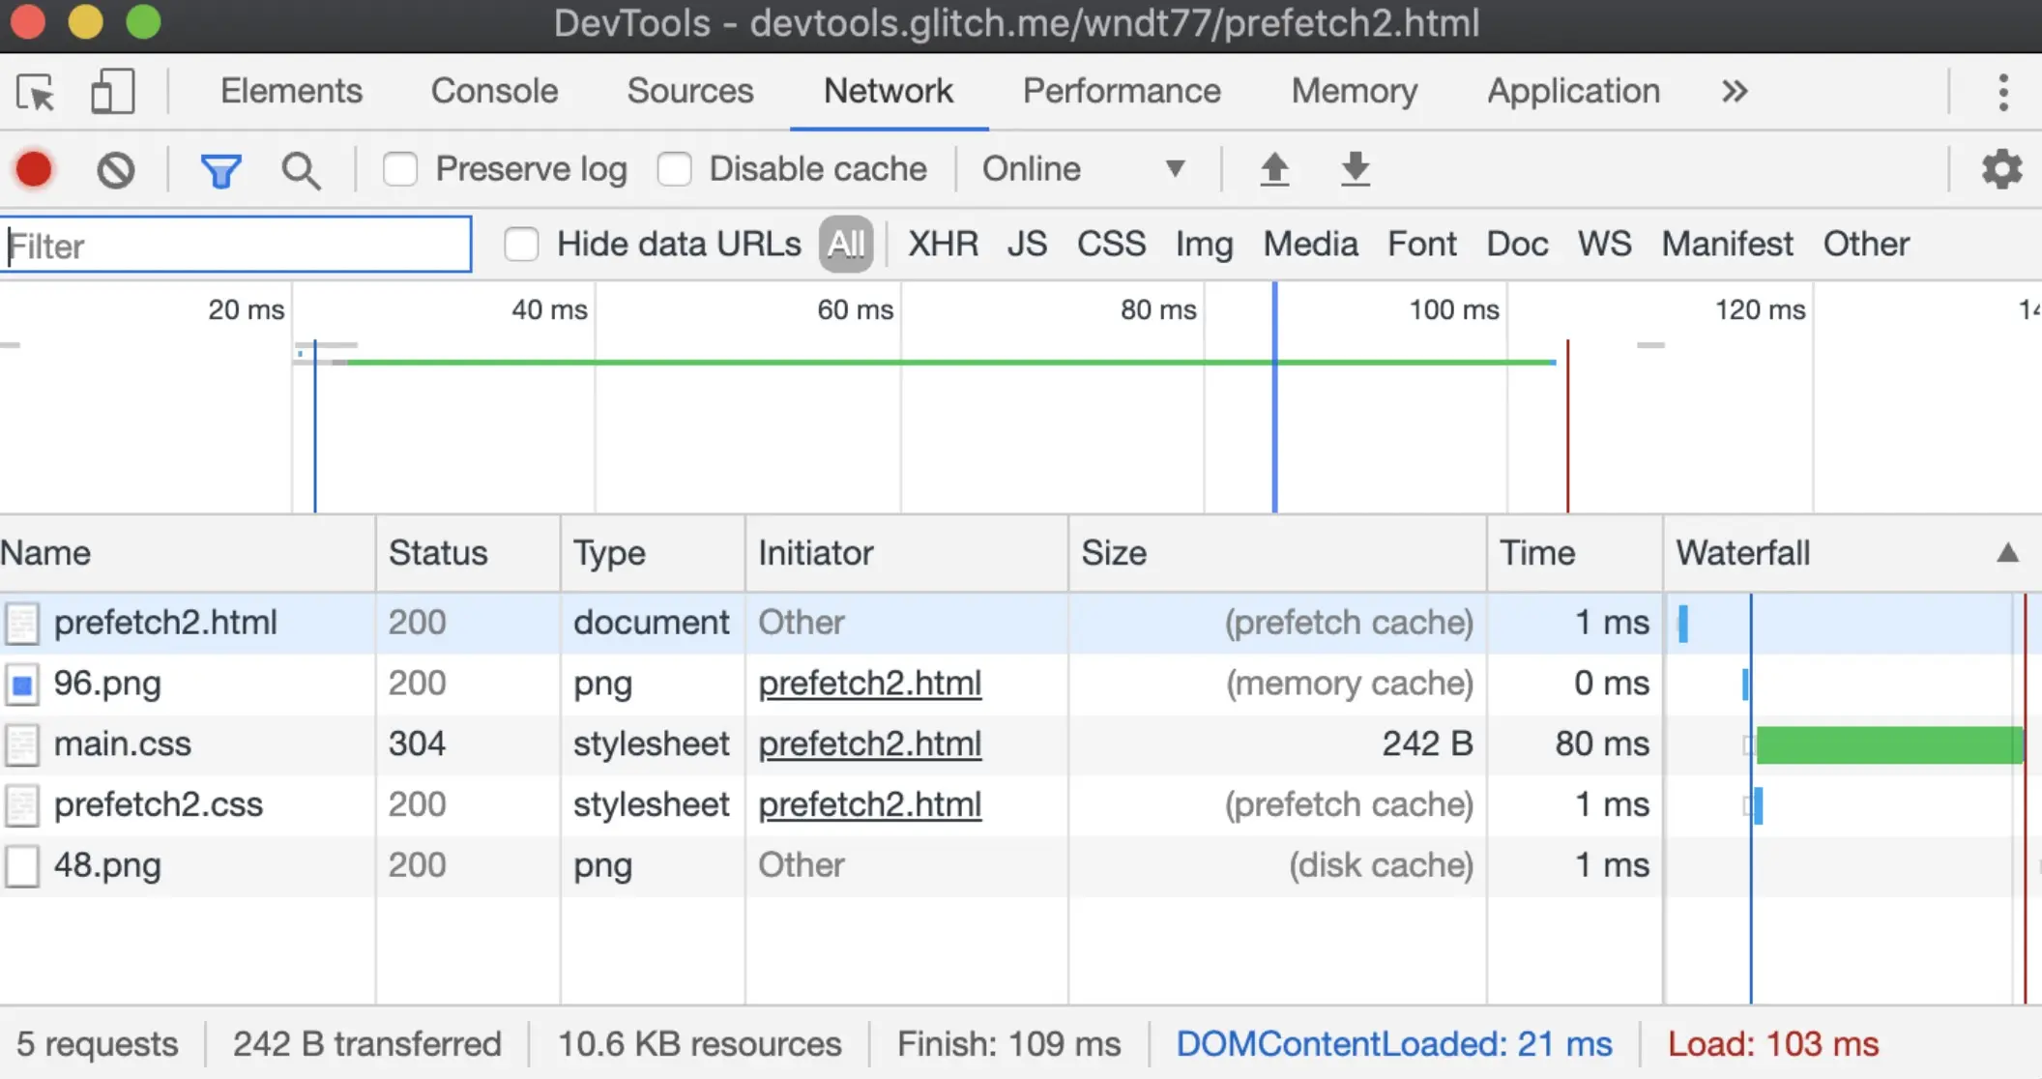The height and width of the screenshot is (1079, 2042).
Task: Switch to the Performance tab
Action: (x=1122, y=91)
